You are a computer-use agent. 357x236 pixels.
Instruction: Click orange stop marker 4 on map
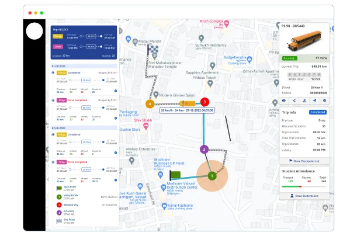(150, 104)
